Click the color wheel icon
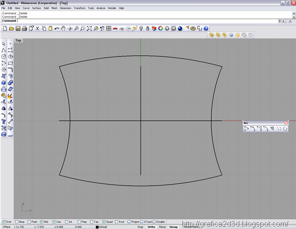296x229 pixels. [x=160, y=29]
